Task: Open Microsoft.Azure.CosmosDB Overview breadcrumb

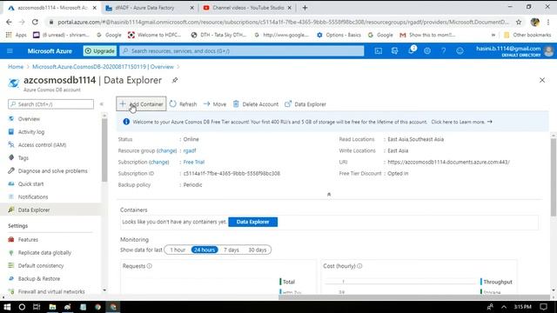Action: 103,67
